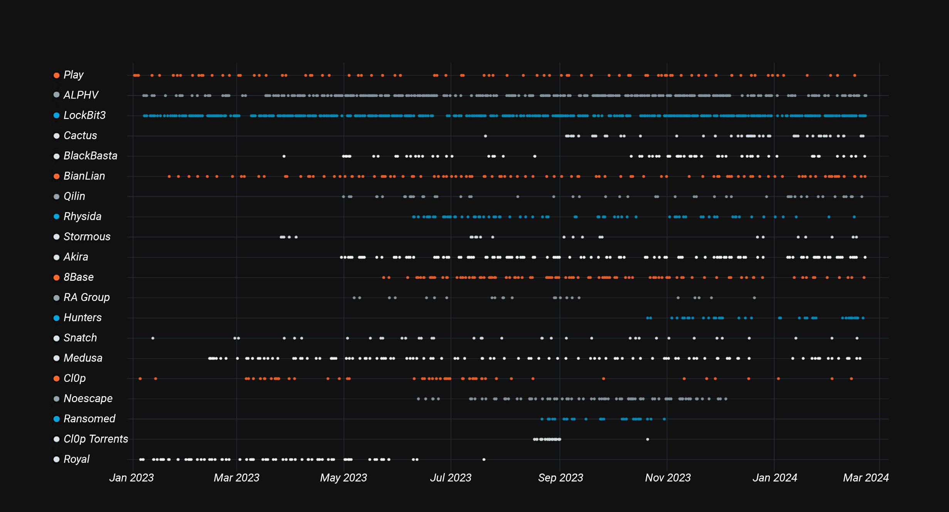Select the Akira row label
Viewport: 949px width, 512px height.
point(76,257)
